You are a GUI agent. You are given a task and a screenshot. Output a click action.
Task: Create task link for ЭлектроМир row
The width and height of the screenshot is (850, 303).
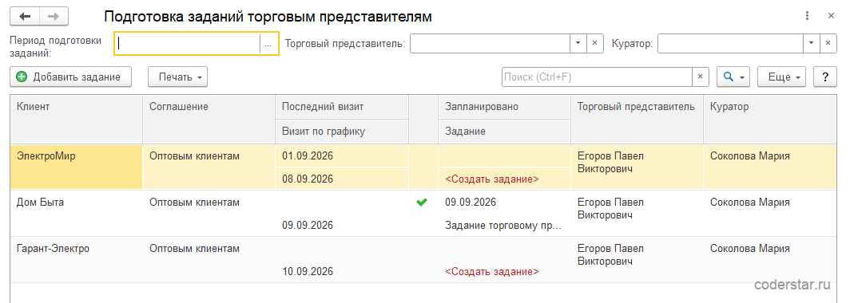tap(492, 179)
